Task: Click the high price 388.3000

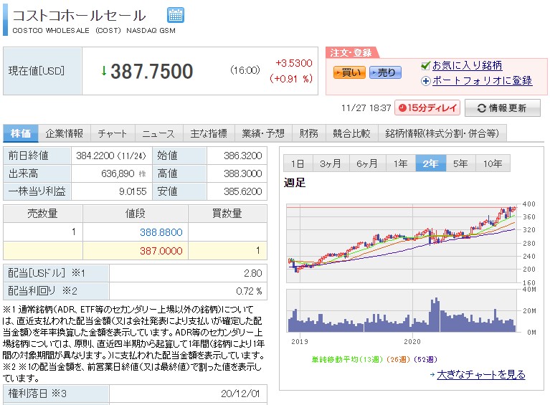Action: click(x=242, y=173)
